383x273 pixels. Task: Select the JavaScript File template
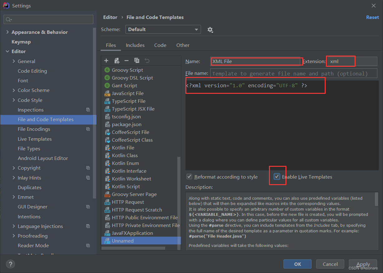pos(127,93)
